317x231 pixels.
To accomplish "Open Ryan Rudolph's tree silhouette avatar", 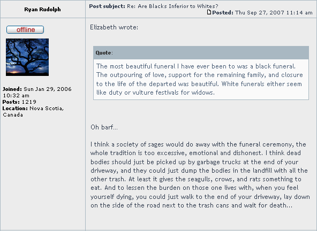I will [27, 57].
